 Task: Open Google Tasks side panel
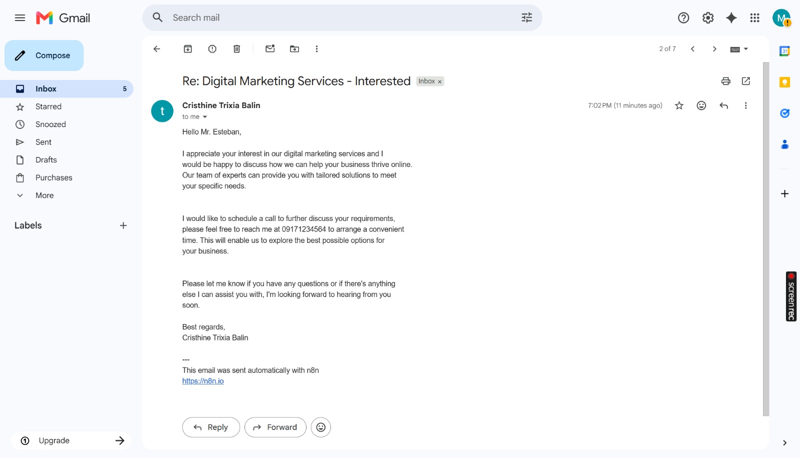tap(784, 113)
